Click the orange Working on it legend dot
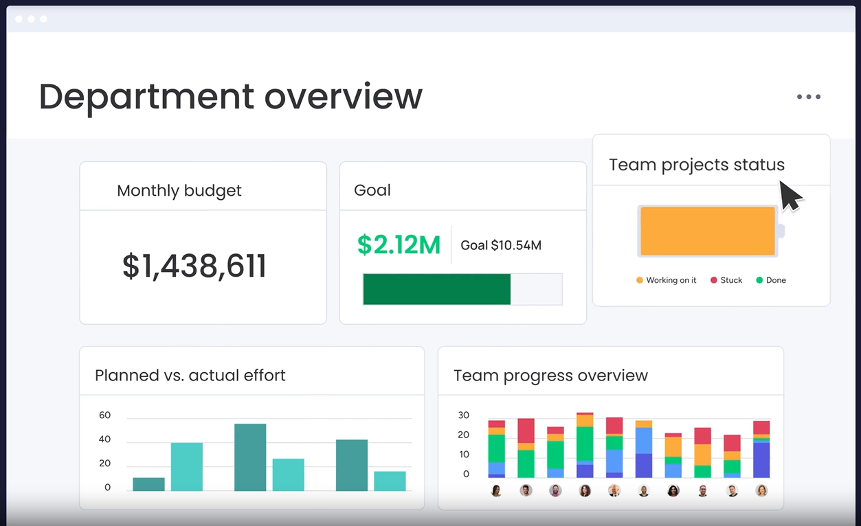861x526 pixels. 640,280
